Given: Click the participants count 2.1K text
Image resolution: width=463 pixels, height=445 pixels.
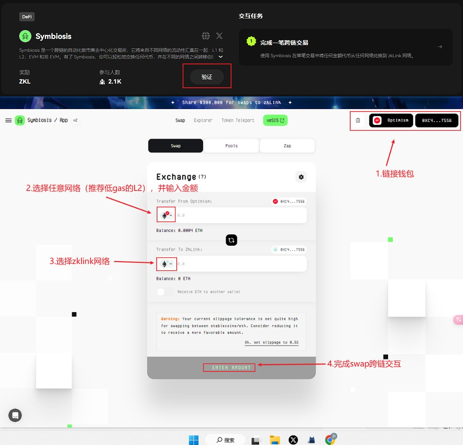Looking at the screenshot, I should click(x=114, y=81).
